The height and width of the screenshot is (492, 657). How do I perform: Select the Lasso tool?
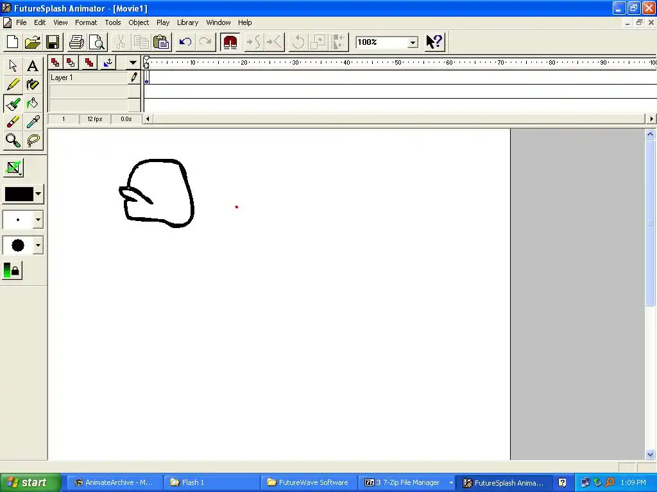(32, 141)
